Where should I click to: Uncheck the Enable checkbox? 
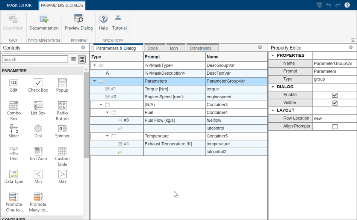tap(335, 95)
